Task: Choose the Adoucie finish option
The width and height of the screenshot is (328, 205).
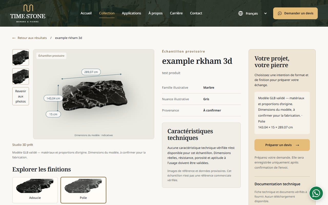Action: coord(35,190)
